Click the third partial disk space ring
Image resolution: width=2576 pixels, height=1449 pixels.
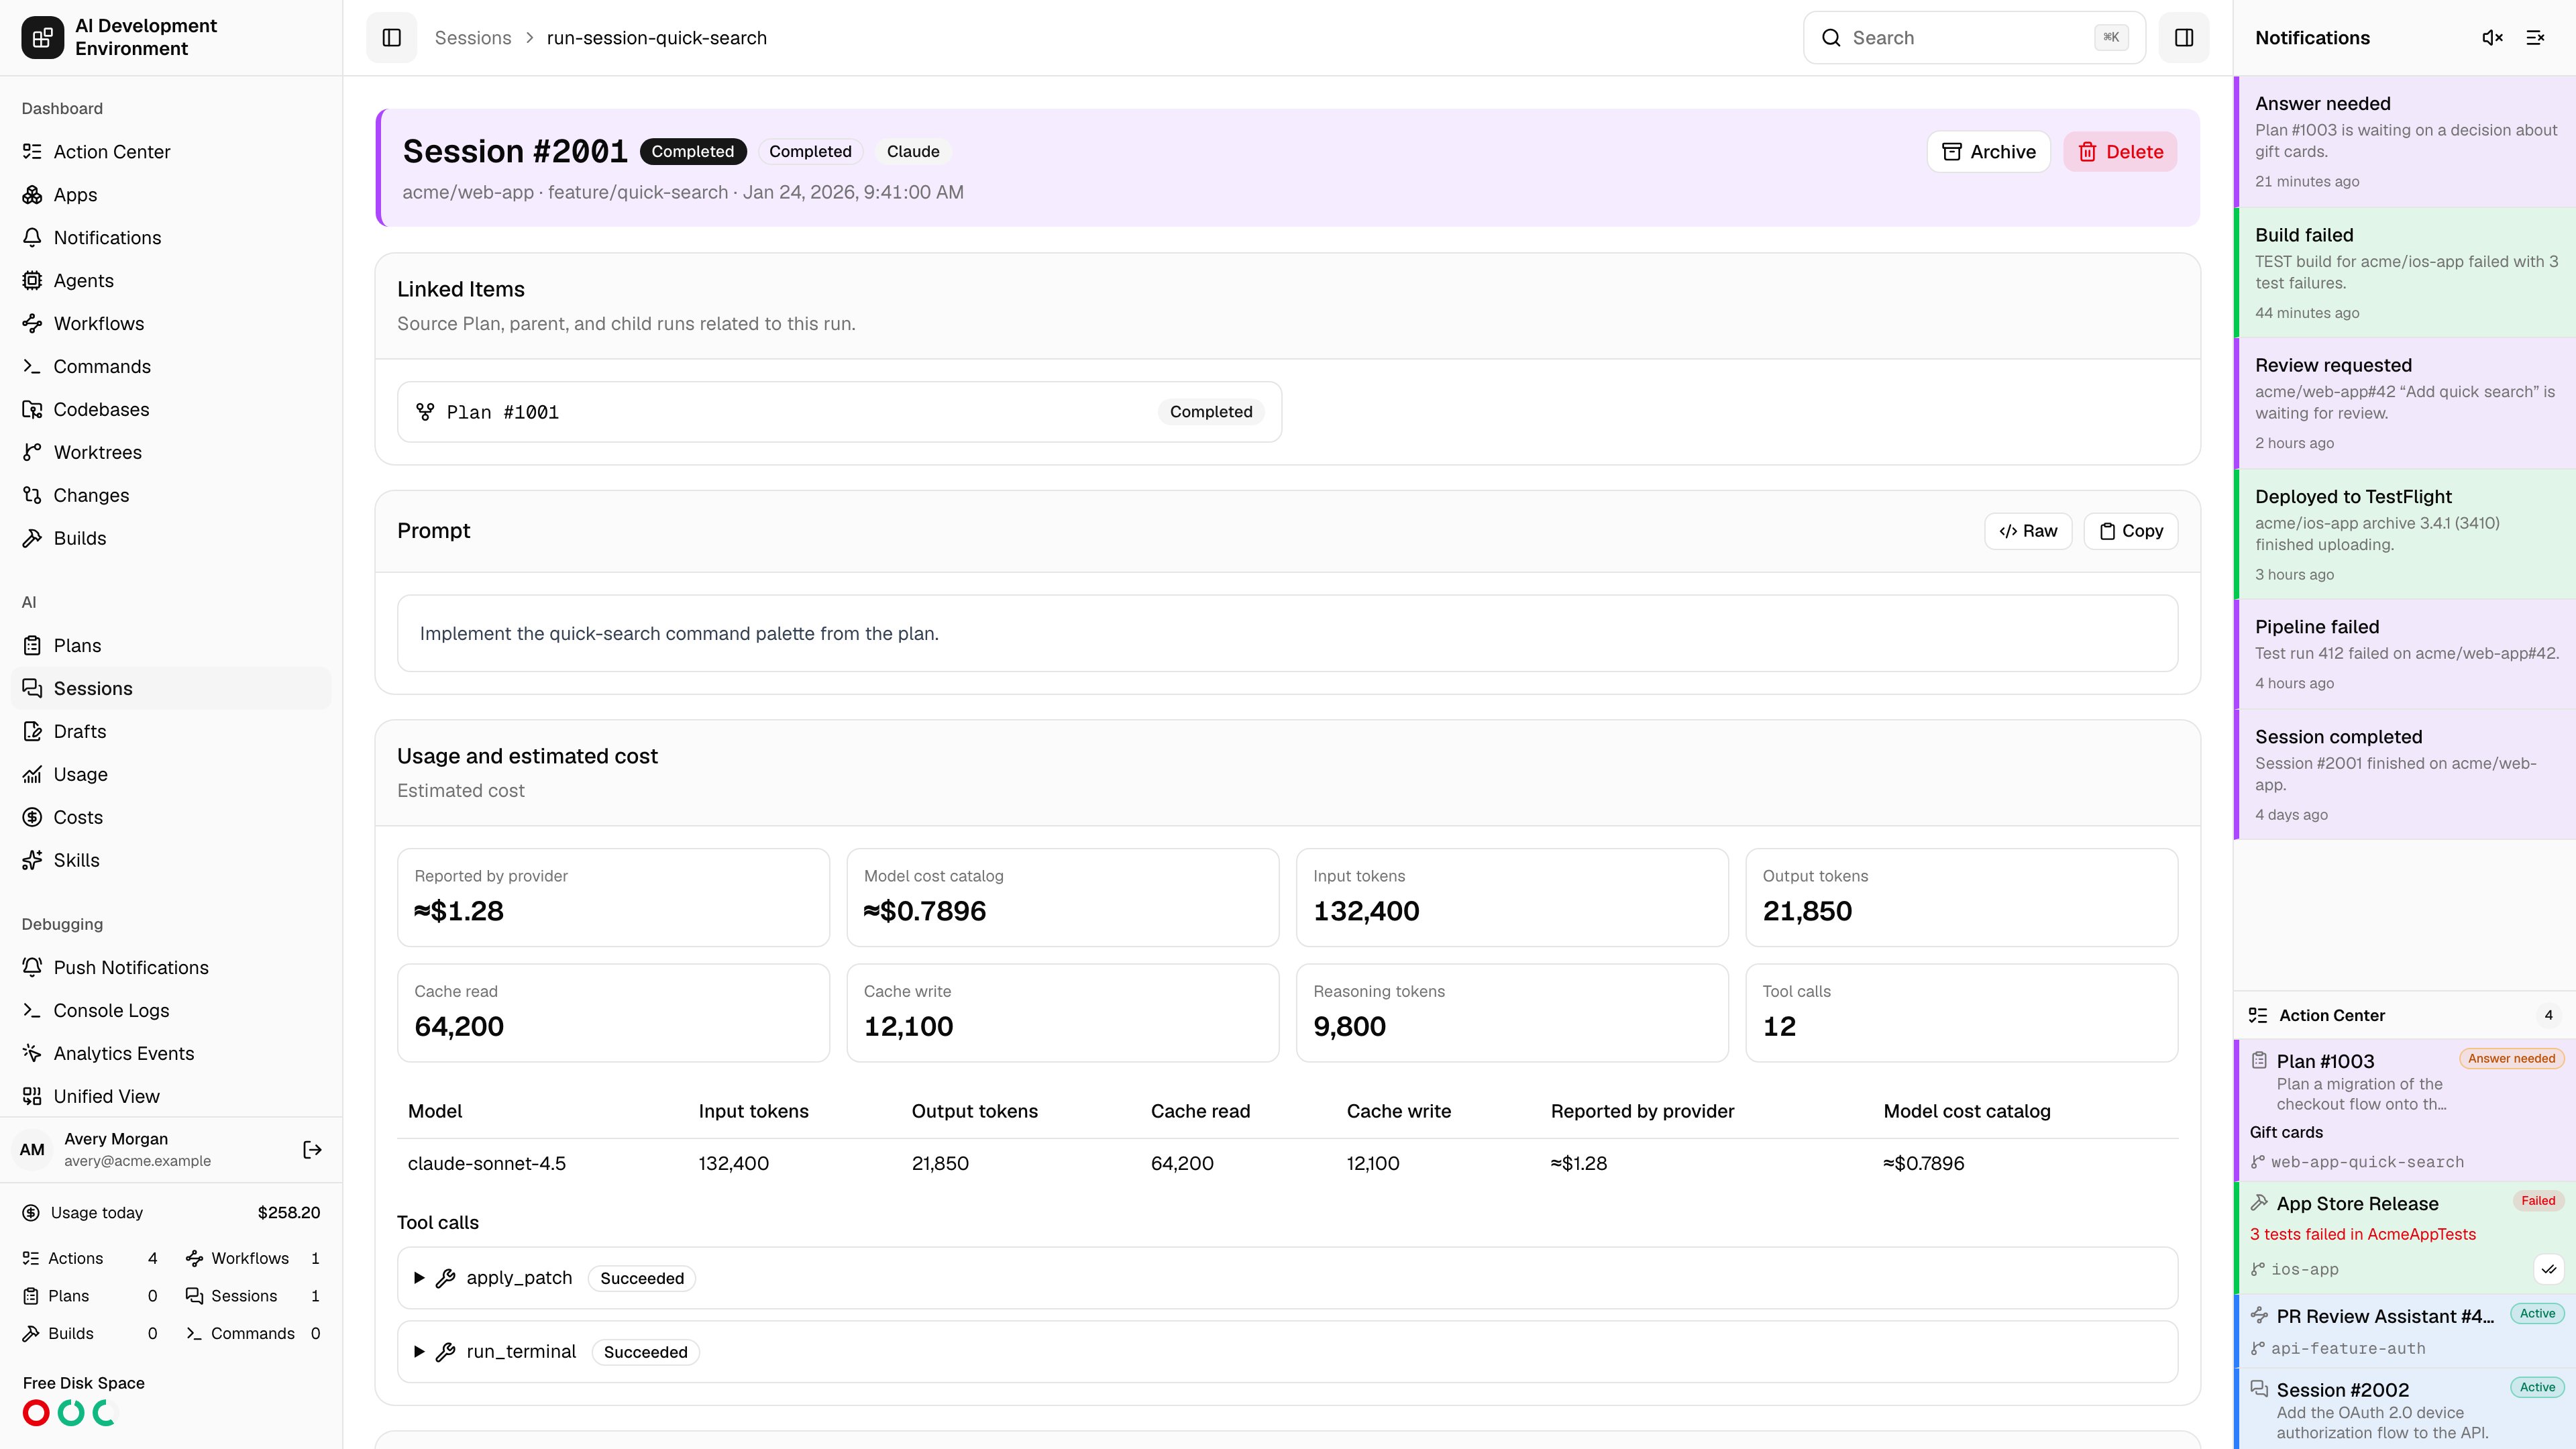(x=105, y=1413)
